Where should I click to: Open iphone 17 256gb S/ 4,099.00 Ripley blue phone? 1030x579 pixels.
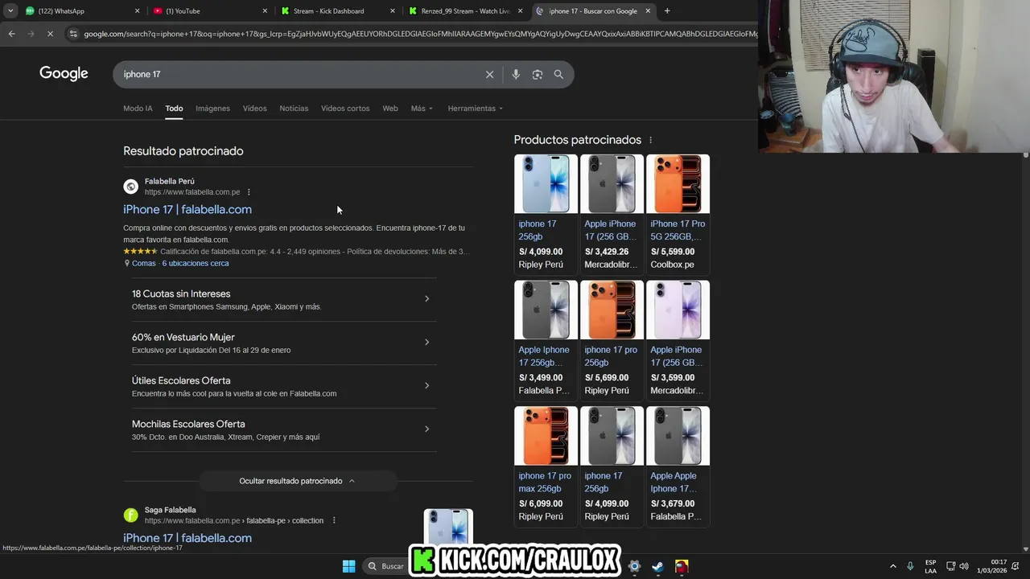click(546, 214)
